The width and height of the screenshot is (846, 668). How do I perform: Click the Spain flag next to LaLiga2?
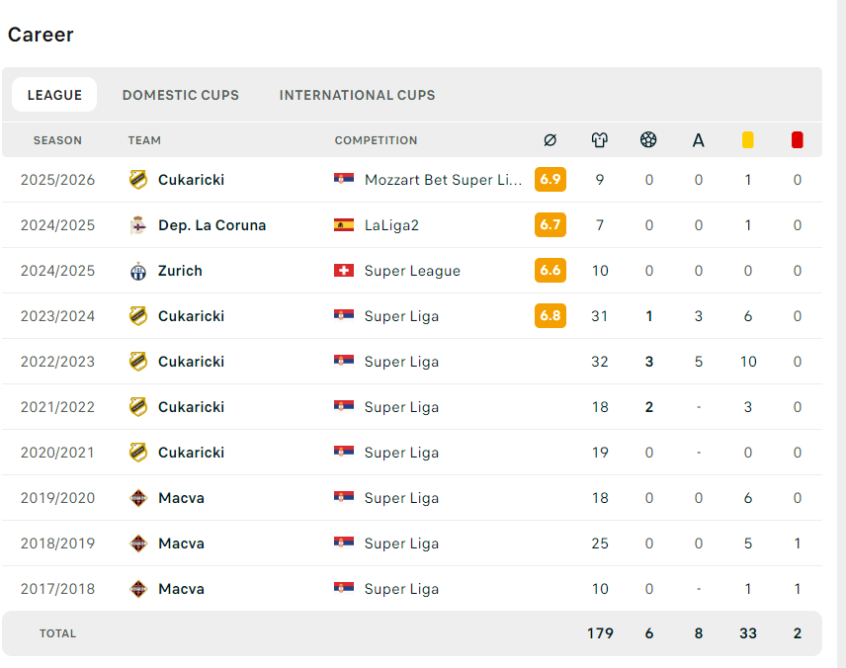pyautogui.click(x=344, y=225)
